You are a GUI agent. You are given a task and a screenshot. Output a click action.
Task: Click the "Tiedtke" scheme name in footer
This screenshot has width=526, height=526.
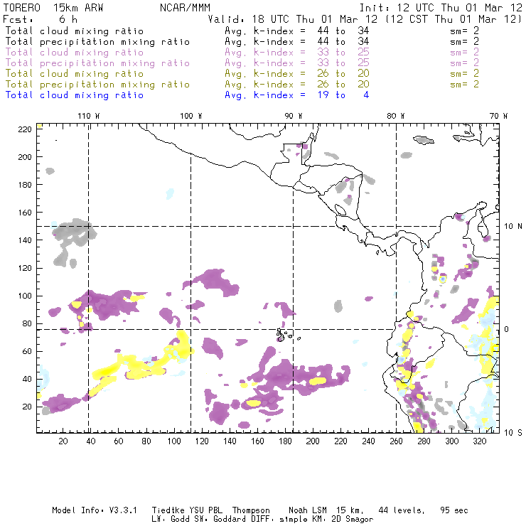point(168,510)
